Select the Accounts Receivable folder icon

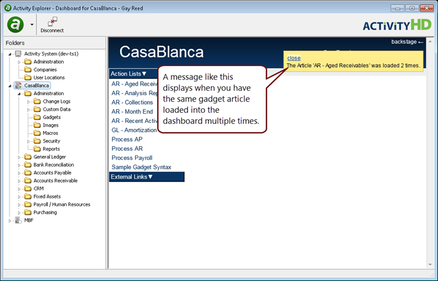[x=28, y=180]
